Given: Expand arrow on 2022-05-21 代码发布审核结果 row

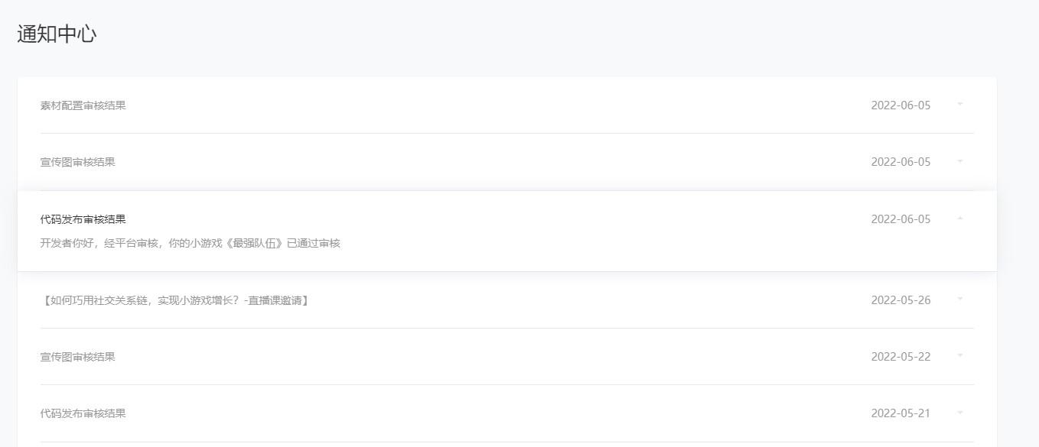Looking at the screenshot, I should 960,413.
